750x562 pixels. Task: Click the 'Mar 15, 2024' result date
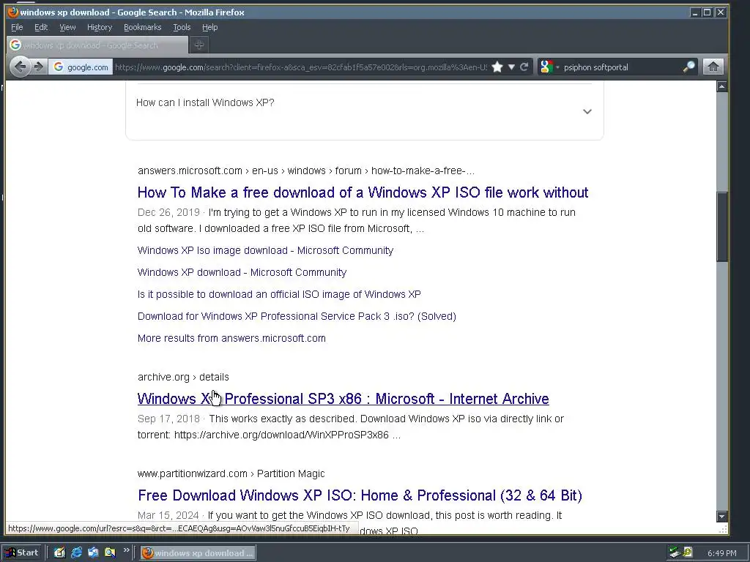coord(168,515)
